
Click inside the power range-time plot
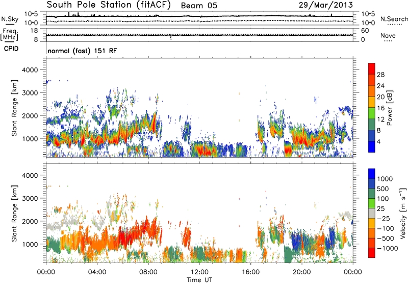click(x=199, y=107)
